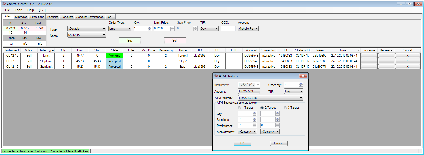Click the Ask price 0.7204

[x=25, y=28]
